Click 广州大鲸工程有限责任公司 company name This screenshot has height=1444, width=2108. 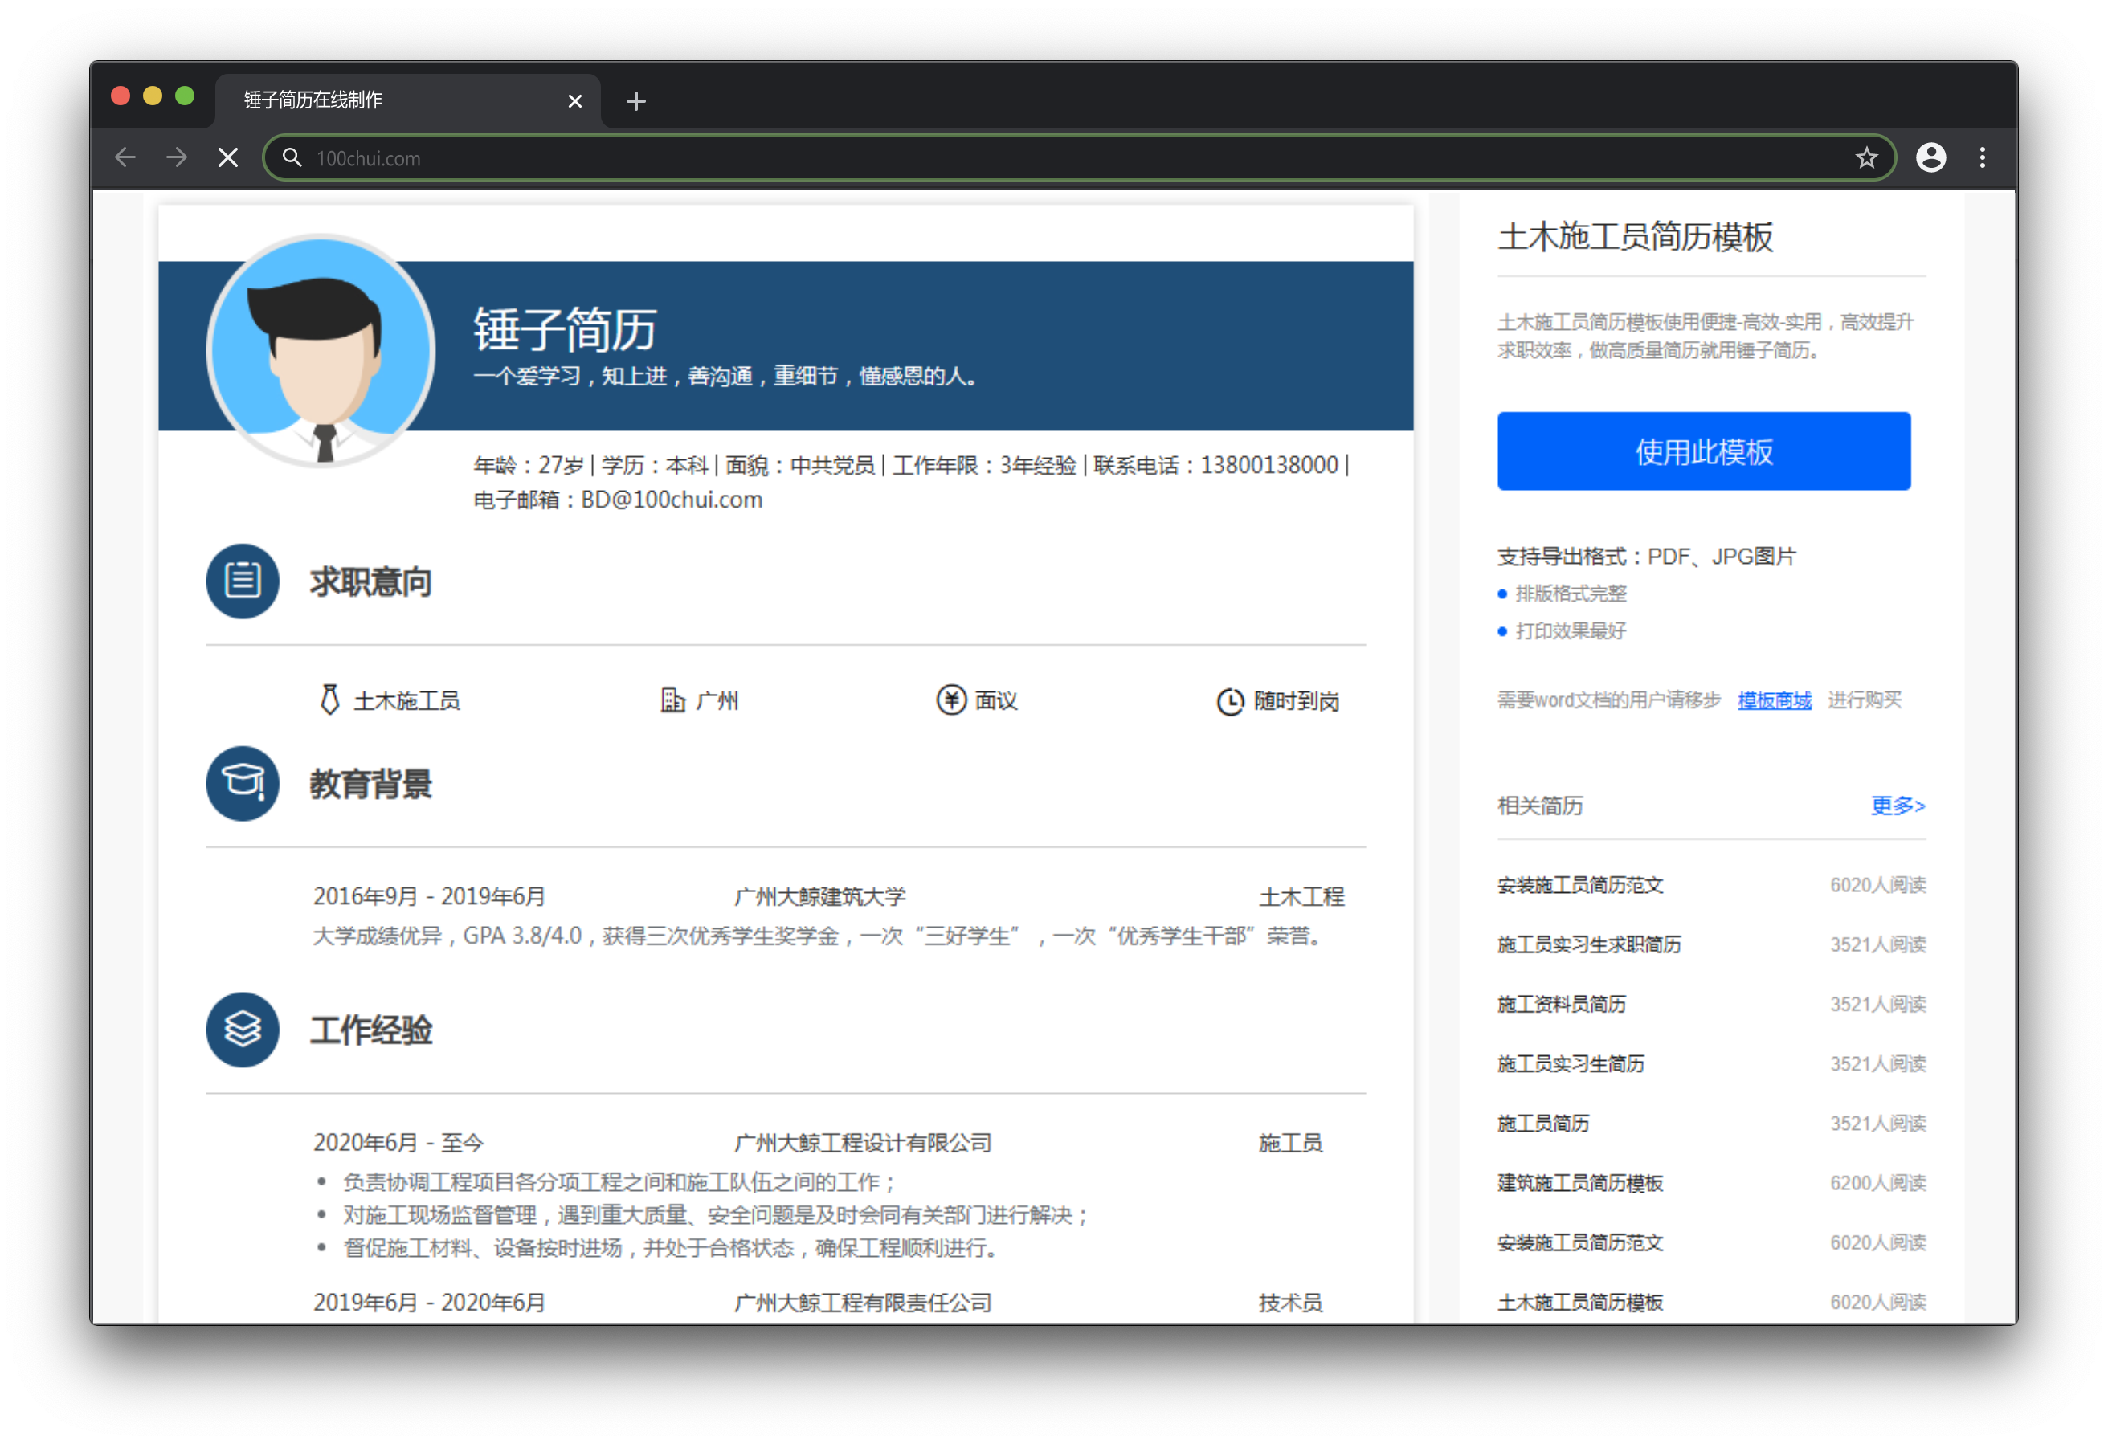tap(863, 1303)
